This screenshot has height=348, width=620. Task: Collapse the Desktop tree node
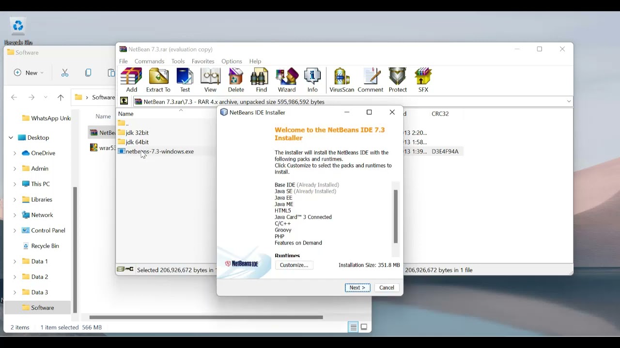(11, 138)
